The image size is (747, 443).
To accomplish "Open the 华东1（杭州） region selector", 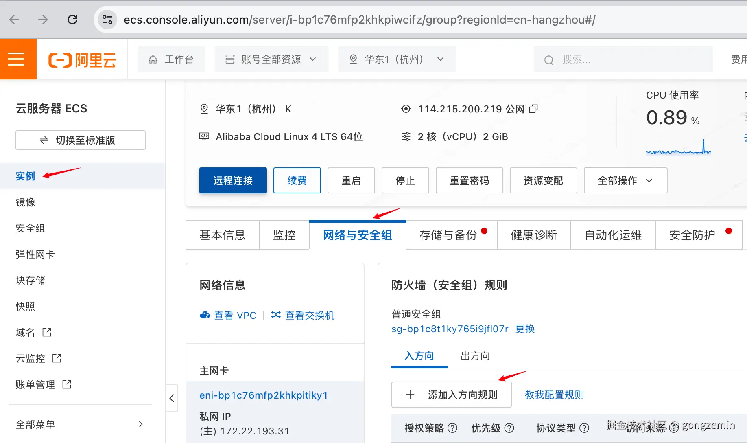I will [397, 59].
